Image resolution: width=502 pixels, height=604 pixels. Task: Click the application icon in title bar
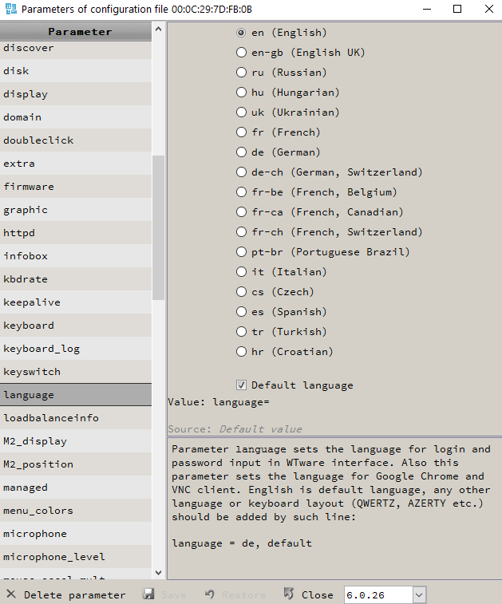[x=10, y=10]
